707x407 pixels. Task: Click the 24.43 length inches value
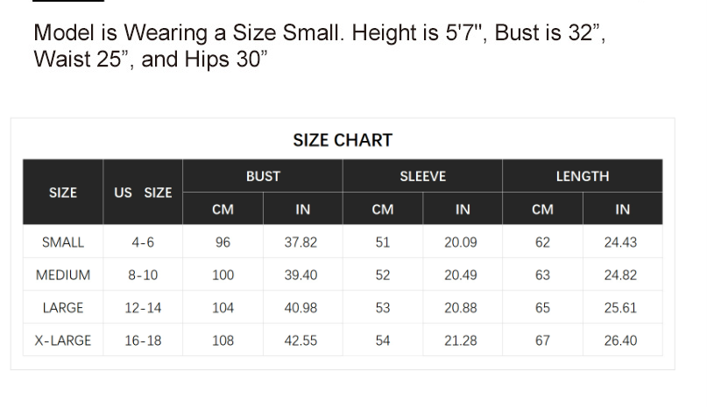click(620, 242)
